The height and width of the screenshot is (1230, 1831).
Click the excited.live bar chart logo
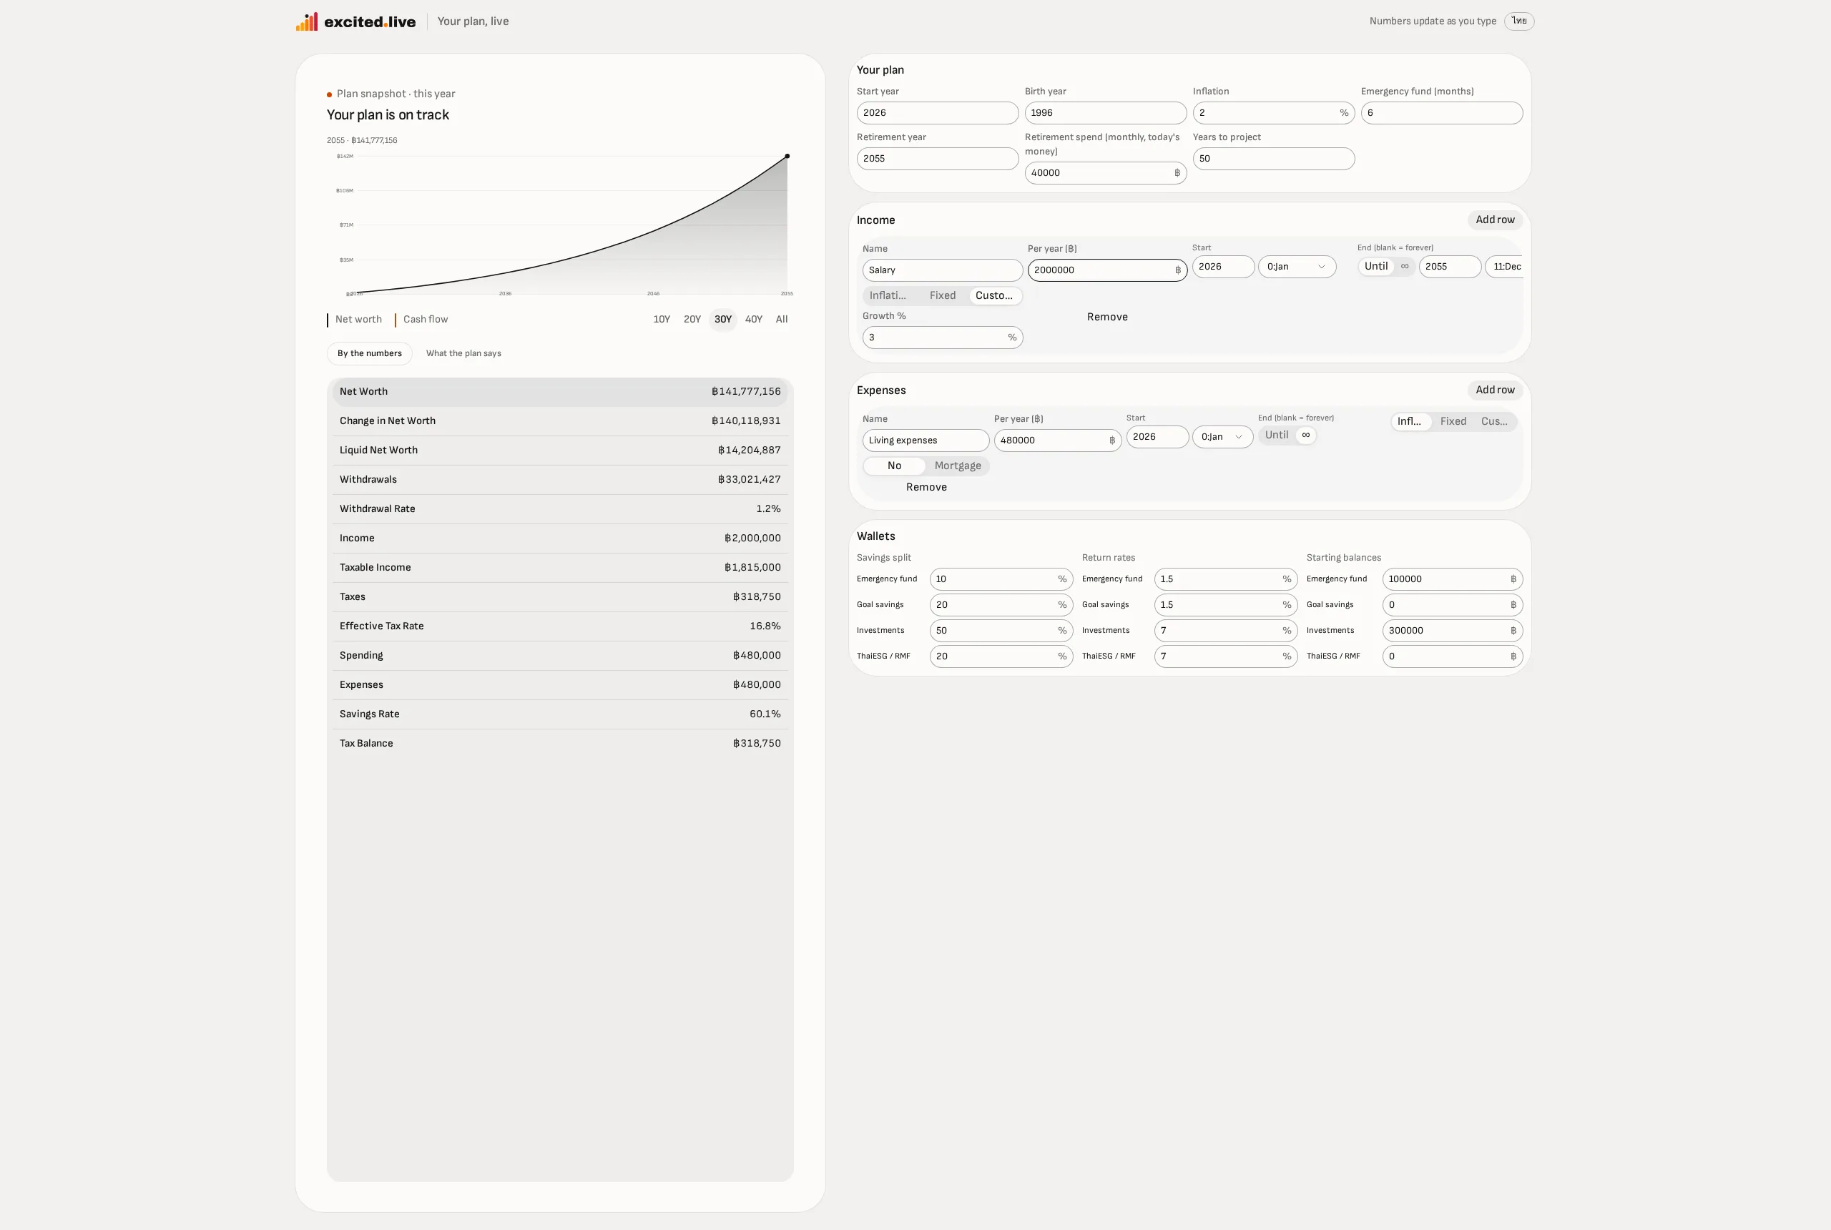pyautogui.click(x=307, y=21)
